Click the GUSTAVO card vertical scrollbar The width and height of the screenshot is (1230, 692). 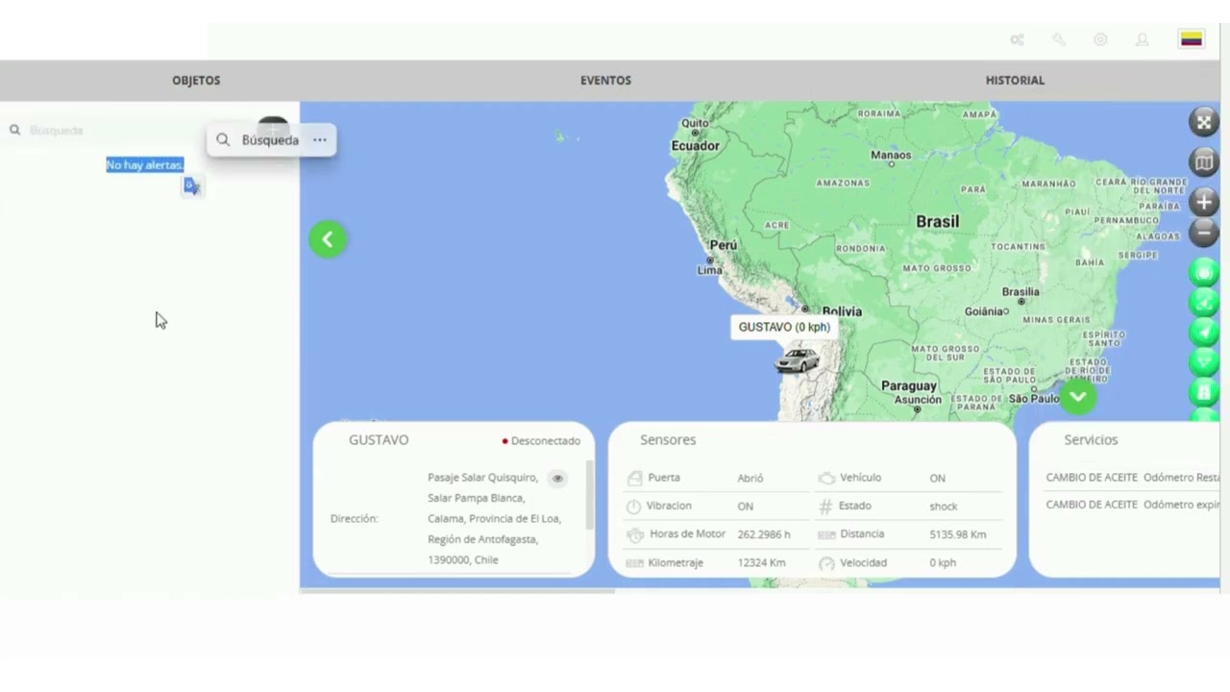tap(589, 495)
